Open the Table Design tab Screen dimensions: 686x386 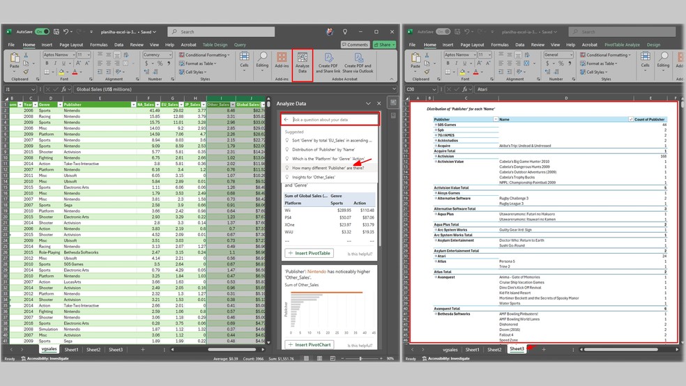[x=215, y=45]
